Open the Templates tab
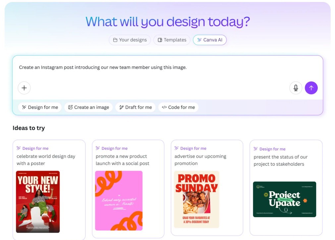335x240 pixels. tap(172, 40)
